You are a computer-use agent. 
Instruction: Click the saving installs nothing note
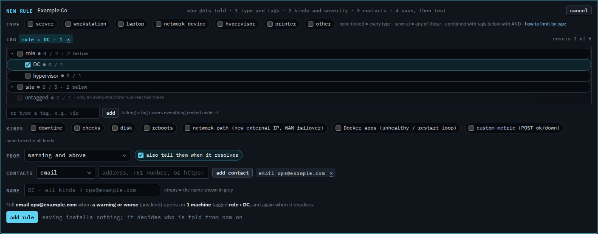coord(142,217)
